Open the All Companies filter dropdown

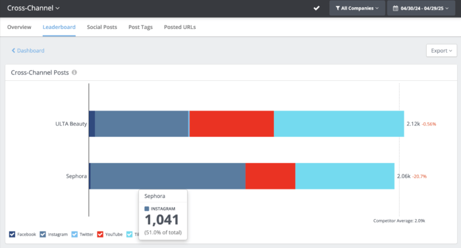[x=357, y=9]
